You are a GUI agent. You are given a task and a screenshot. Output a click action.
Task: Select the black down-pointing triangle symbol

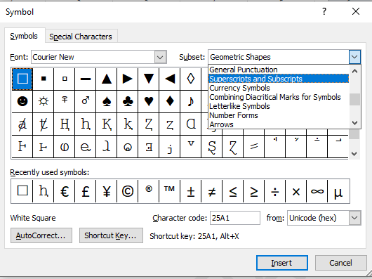click(149, 79)
